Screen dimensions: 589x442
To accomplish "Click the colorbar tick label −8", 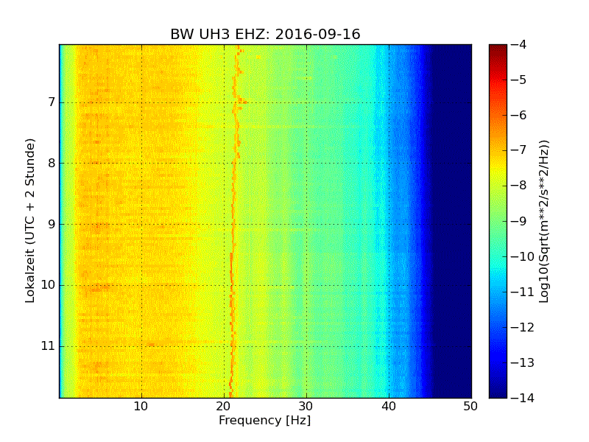I will (519, 186).
